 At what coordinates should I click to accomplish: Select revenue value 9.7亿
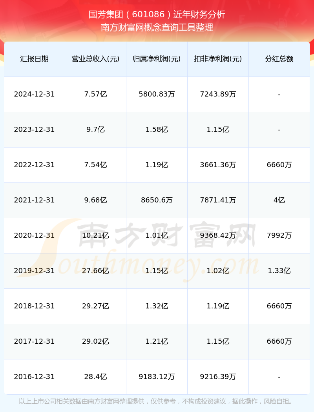(x=96, y=129)
